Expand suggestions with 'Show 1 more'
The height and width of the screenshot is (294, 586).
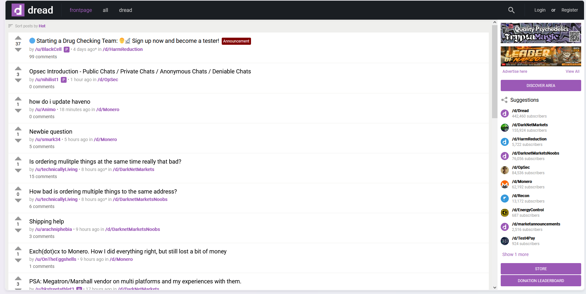515,254
